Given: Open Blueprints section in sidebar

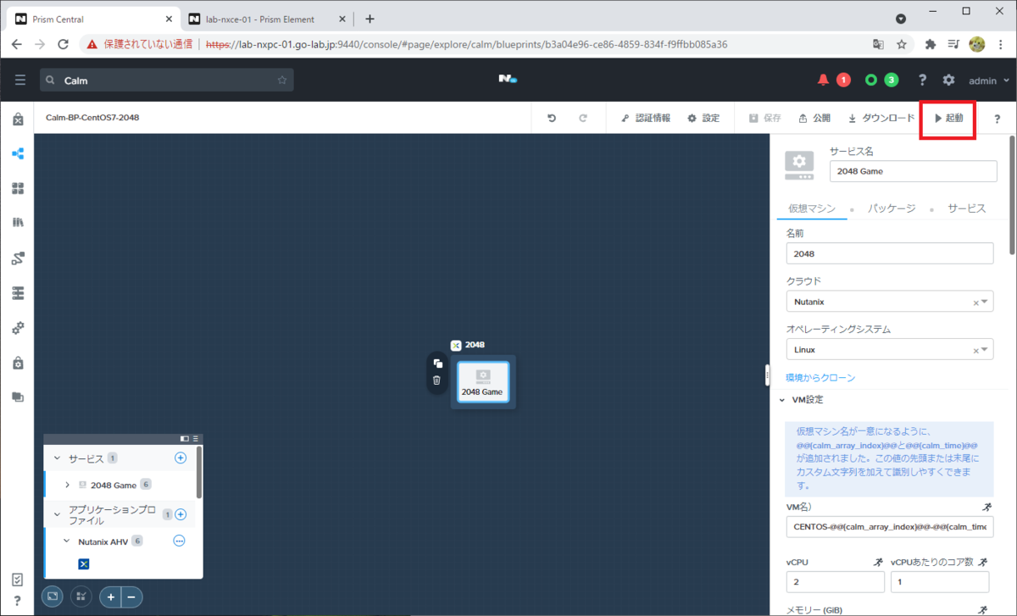Looking at the screenshot, I should tap(18, 153).
